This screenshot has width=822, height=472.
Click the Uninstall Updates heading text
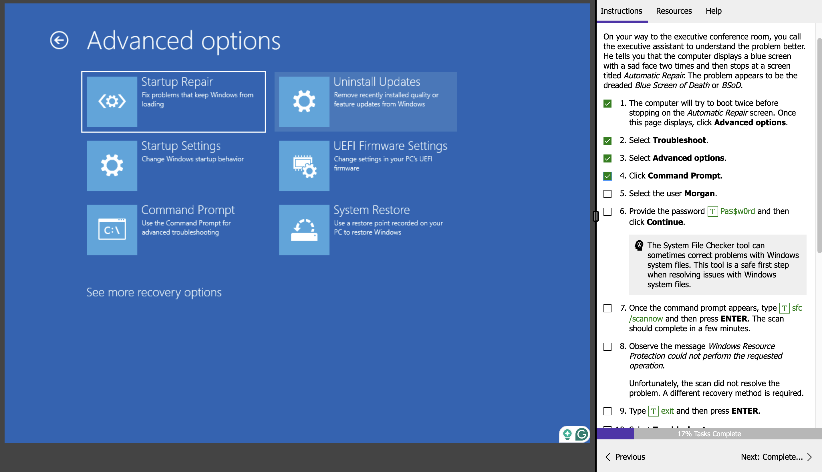tap(377, 82)
